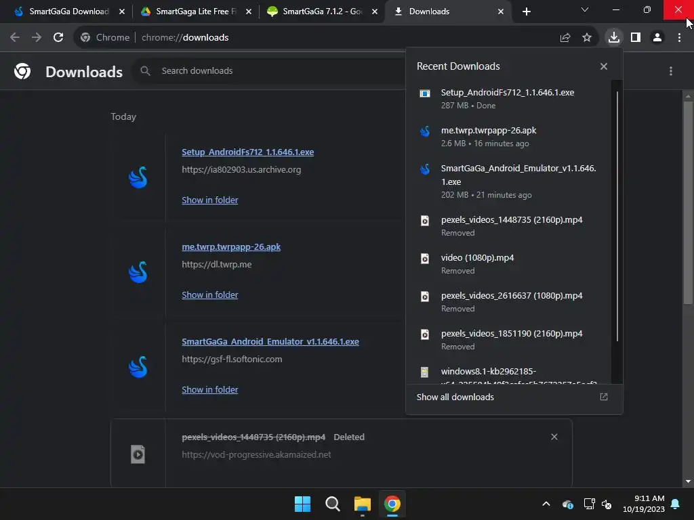Click the https://gsf-fl.softonic.com source URL
The image size is (694, 520).
pos(232,359)
